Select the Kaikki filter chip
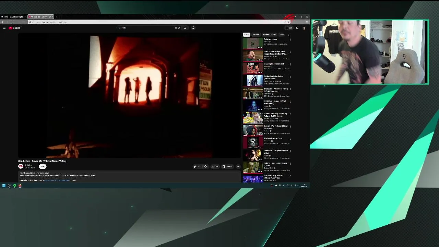Viewport: 439px width, 247px height. [246, 35]
